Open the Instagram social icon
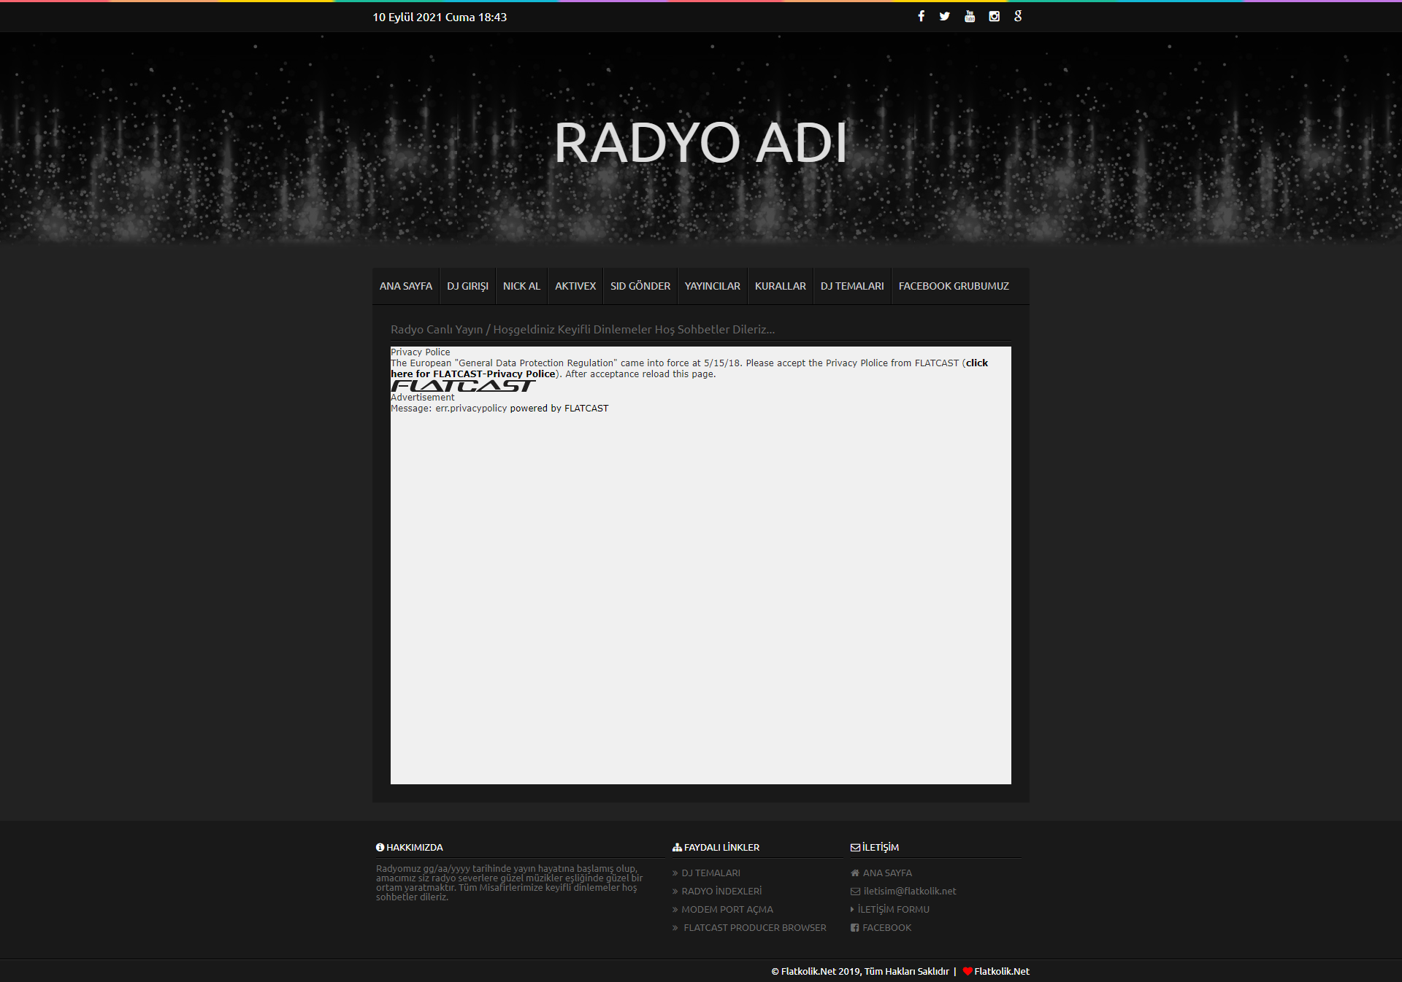The width and height of the screenshot is (1402, 982). click(994, 16)
